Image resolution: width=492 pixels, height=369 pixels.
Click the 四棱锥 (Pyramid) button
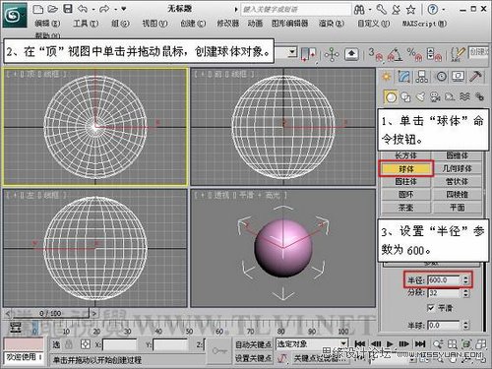coord(458,195)
